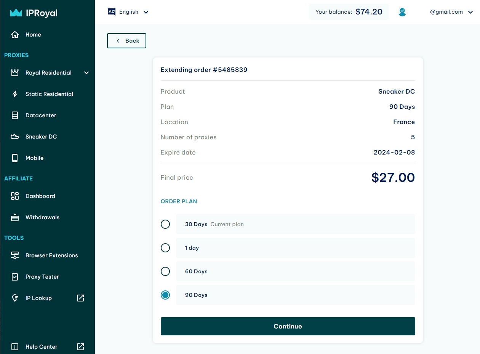Click the IP Lookup pin icon
480x354 pixels.
[15, 298]
